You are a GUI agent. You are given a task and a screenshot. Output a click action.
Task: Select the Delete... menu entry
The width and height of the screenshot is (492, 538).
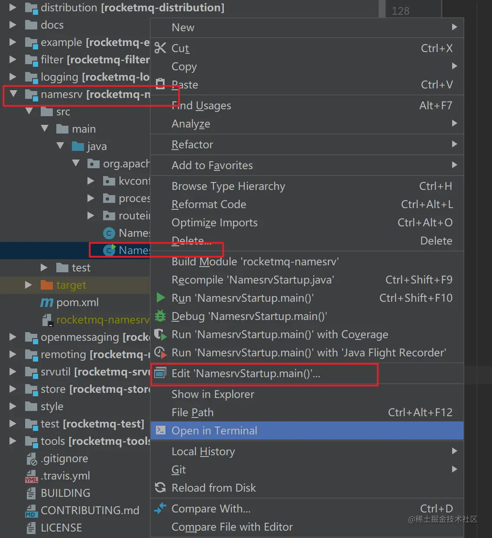[307, 241]
